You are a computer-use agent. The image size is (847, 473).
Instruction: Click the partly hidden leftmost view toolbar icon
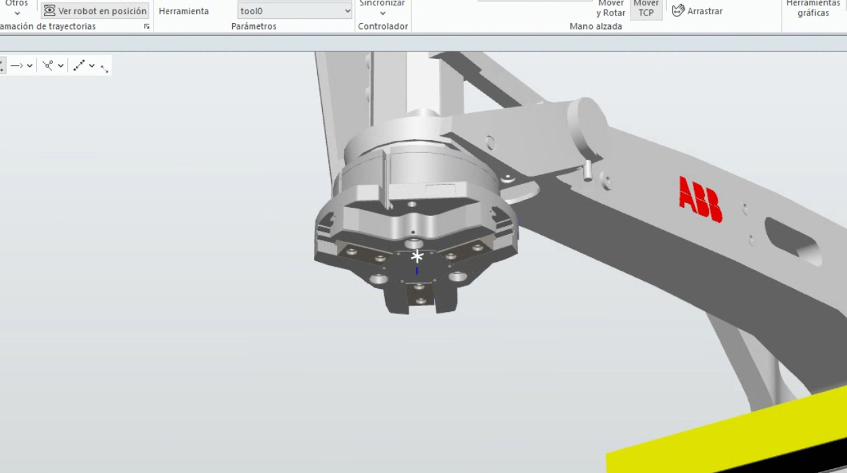(2, 66)
